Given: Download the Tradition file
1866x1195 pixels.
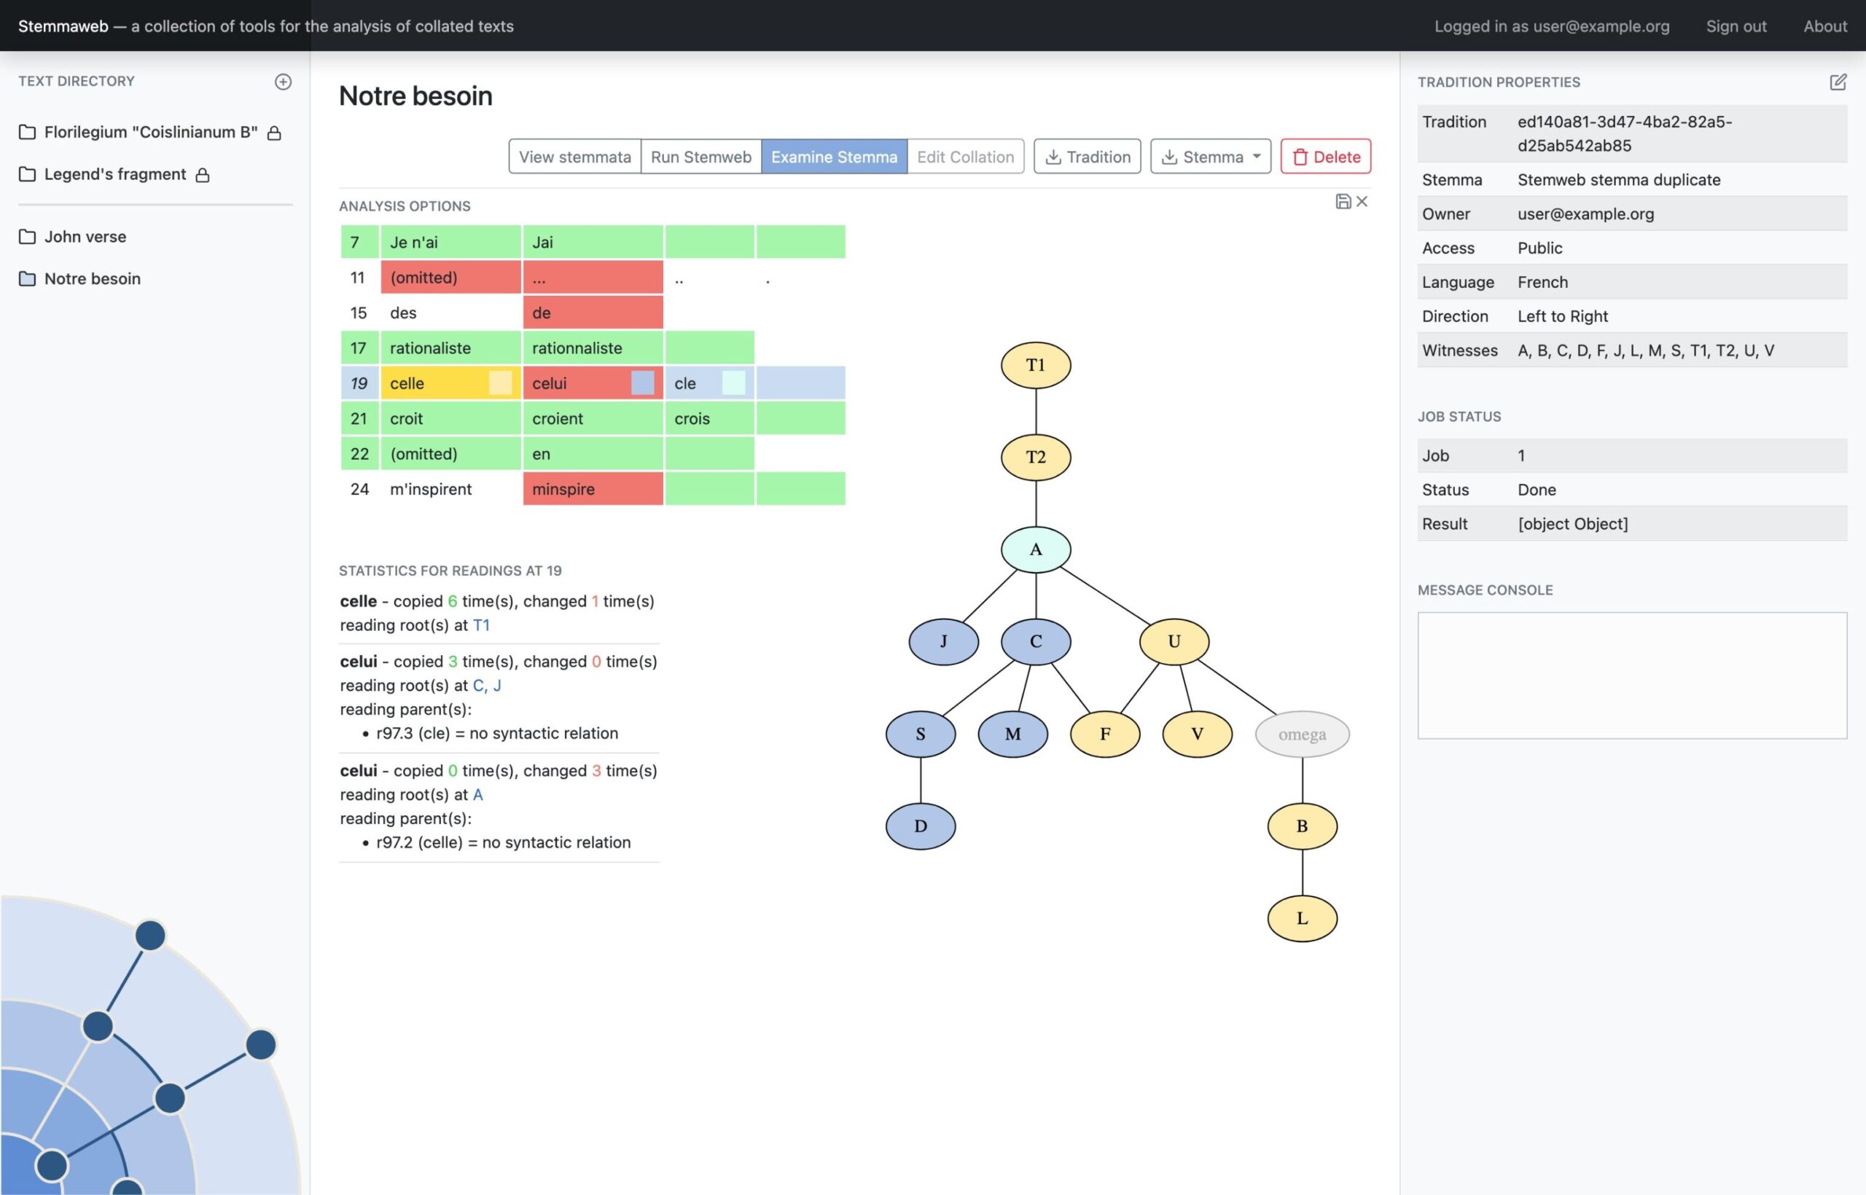Looking at the screenshot, I should (1087, 157).
